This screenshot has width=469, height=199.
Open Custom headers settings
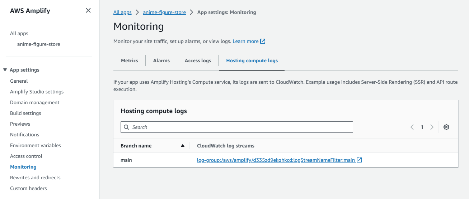tap(28, 188)
